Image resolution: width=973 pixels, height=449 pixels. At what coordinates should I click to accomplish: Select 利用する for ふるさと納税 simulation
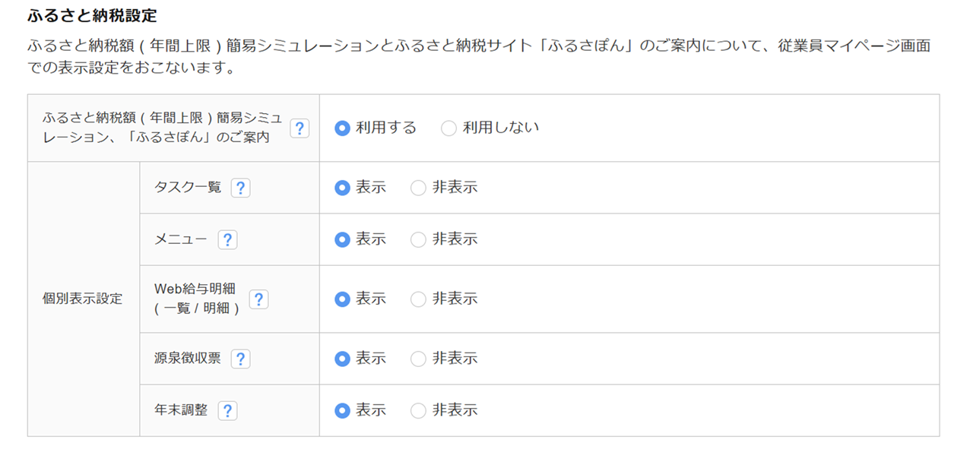(342, 128)
